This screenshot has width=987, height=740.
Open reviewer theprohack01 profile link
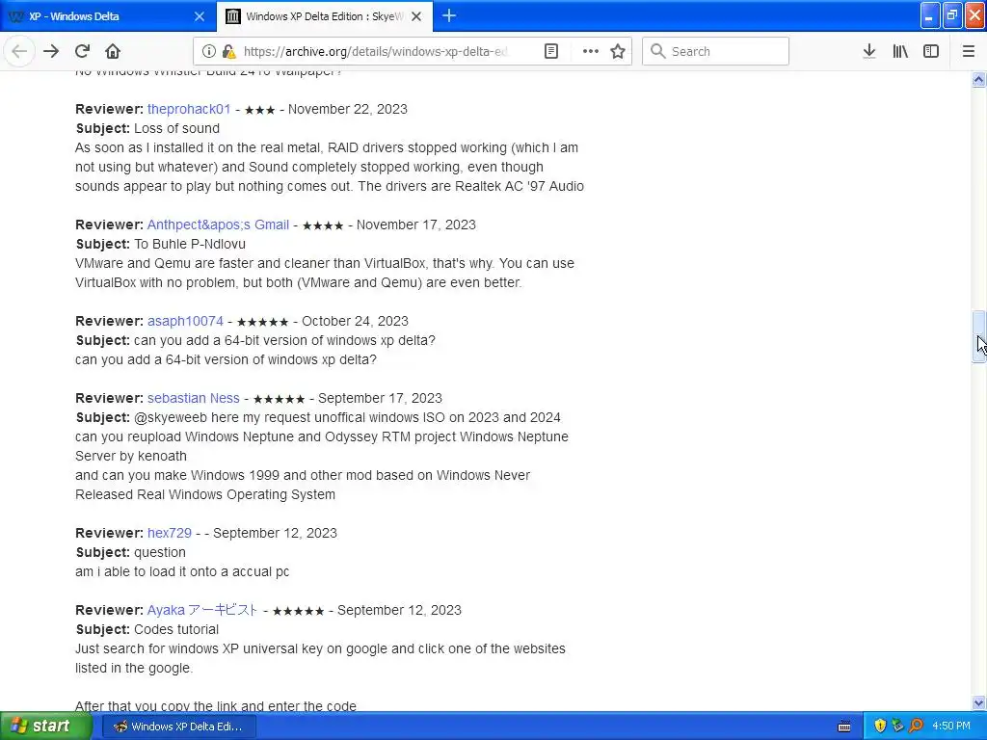[x=189, y=109]
